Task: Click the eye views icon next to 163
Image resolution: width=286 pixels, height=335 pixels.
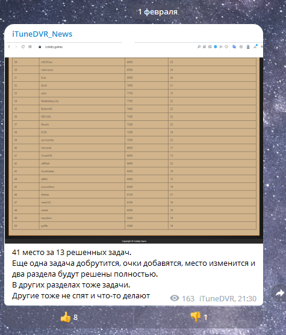Action: (175, 298)
